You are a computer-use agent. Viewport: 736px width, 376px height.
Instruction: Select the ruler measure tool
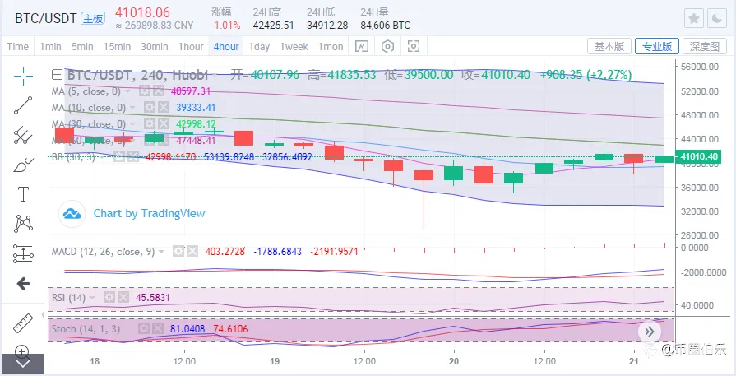(23, 323)
